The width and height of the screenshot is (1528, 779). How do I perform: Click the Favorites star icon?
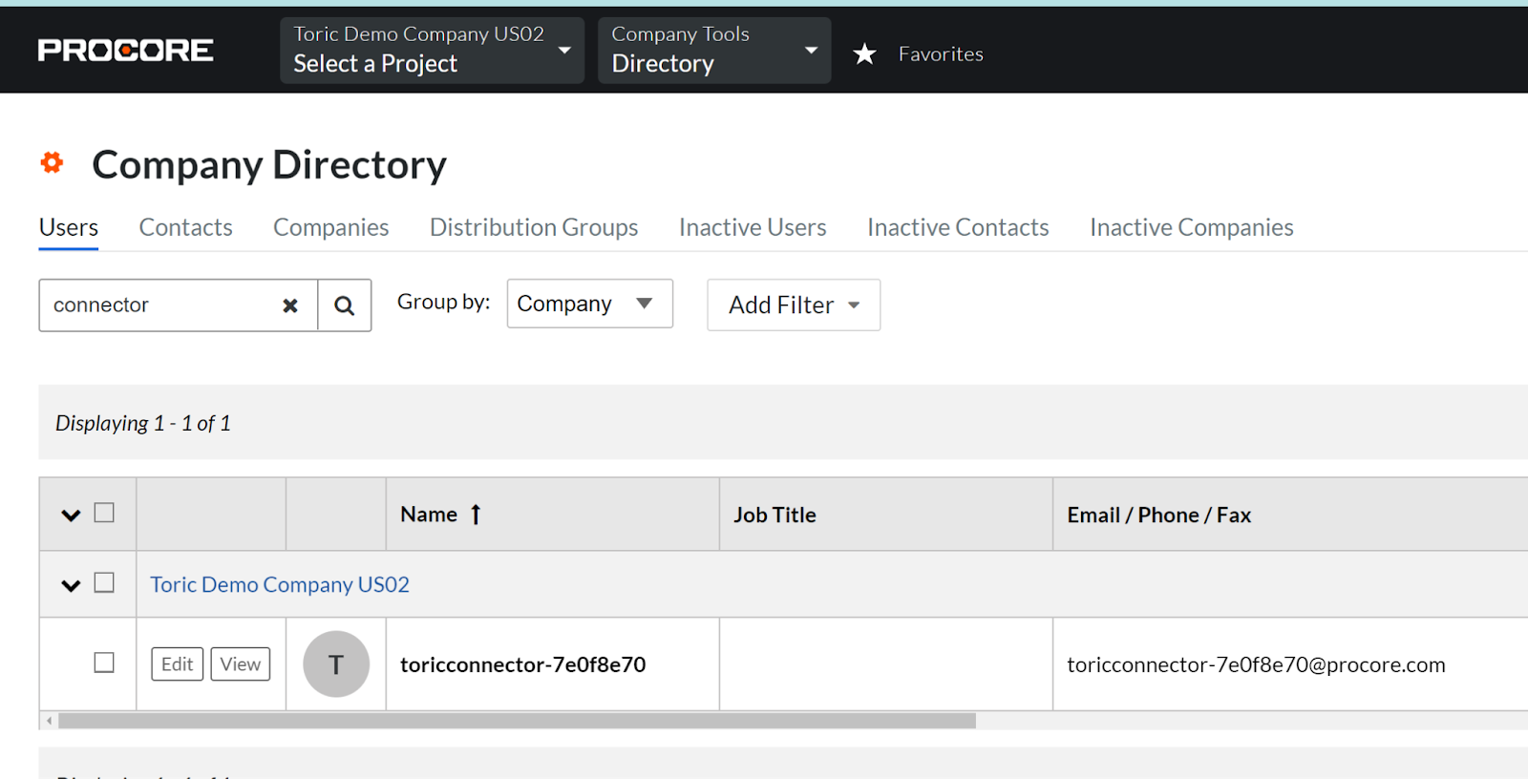(864, 53)
